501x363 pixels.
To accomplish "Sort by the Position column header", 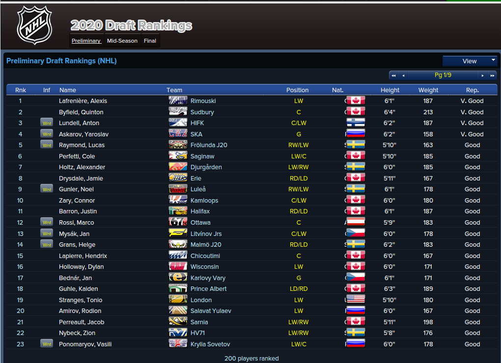I will pos(298,90).
